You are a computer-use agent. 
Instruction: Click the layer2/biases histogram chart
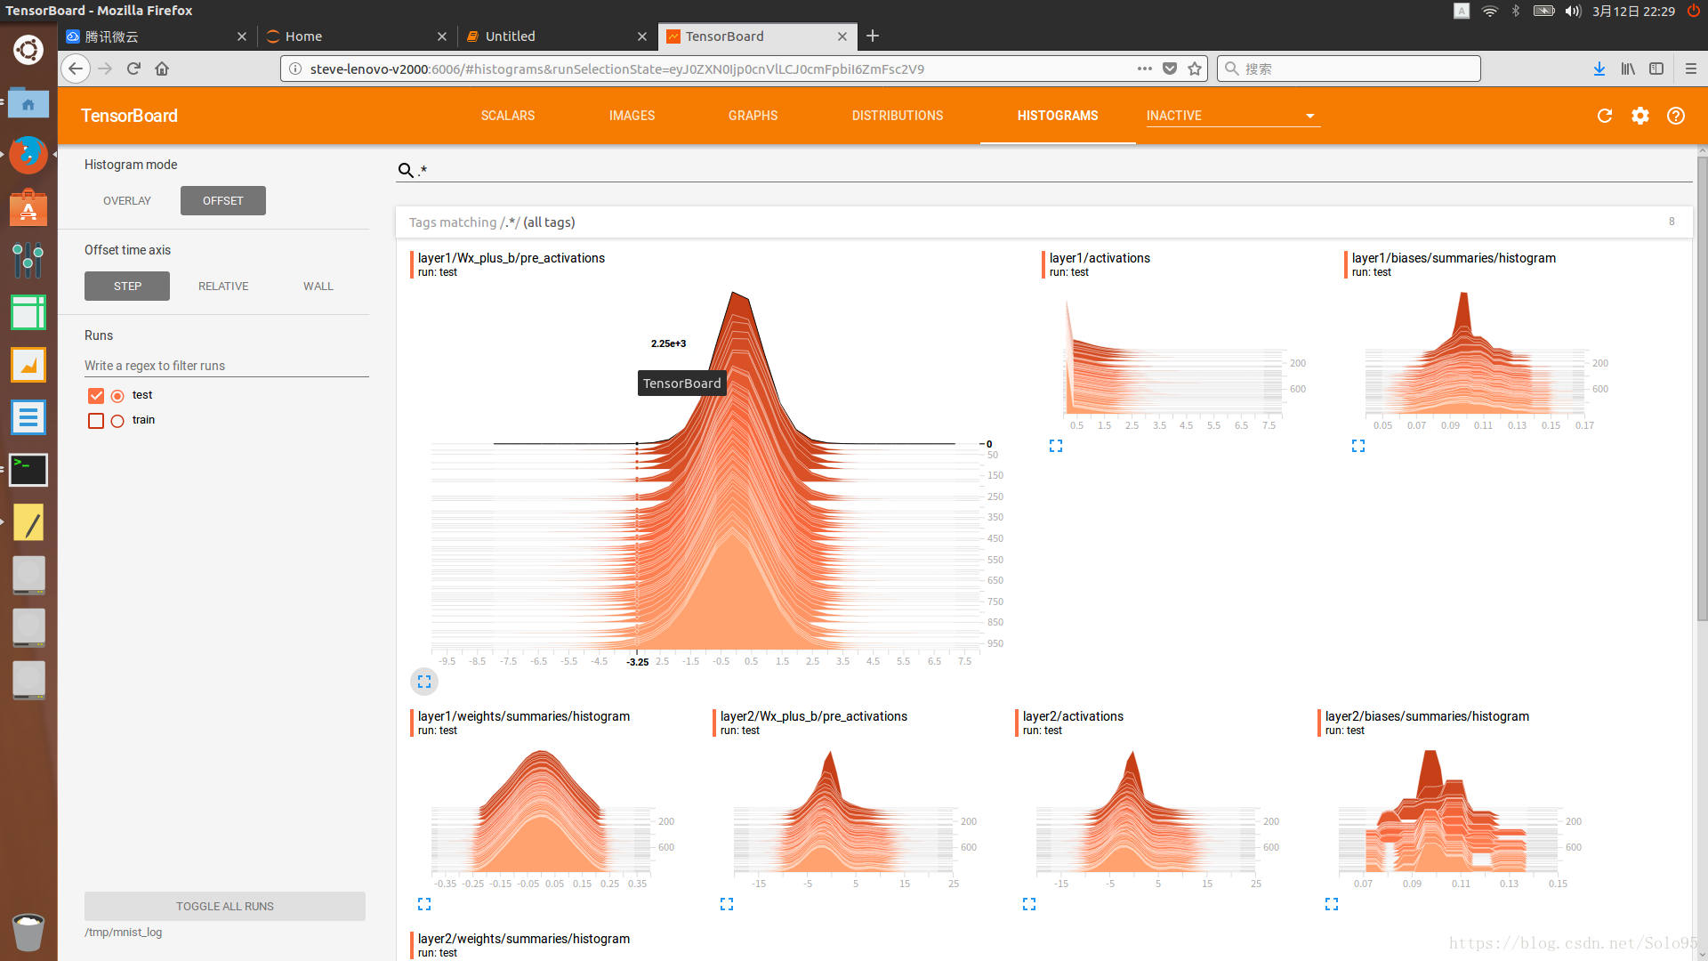tap(1452, 814)
